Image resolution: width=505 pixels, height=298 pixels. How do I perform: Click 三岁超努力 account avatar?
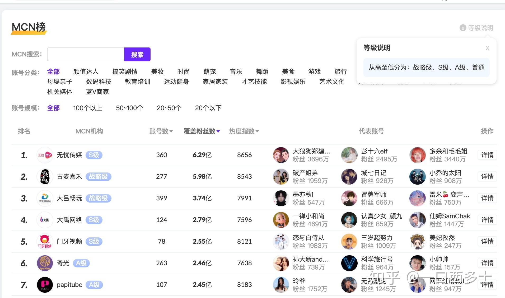(x=349, y=242)
